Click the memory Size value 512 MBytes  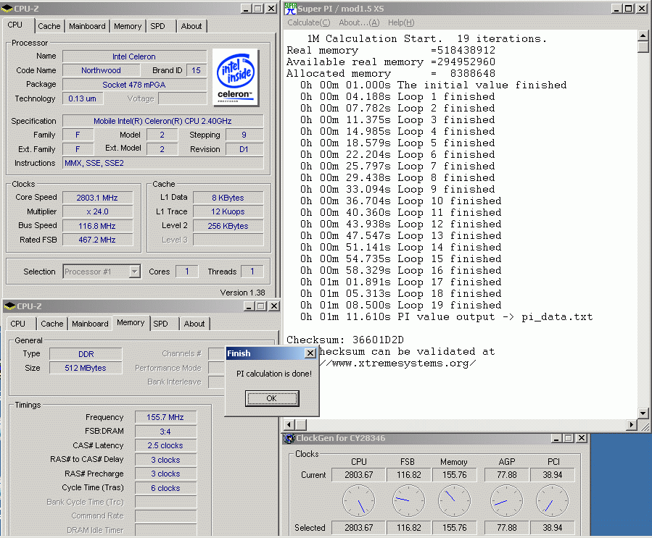coord(86,368)
